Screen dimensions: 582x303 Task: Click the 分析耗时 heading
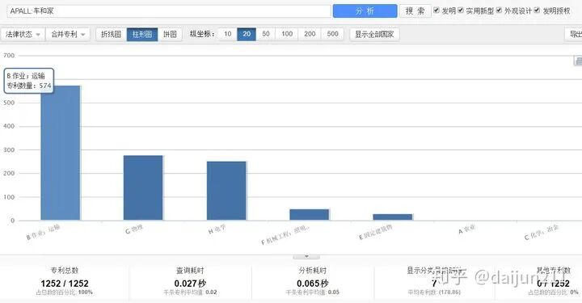point(313,271)
